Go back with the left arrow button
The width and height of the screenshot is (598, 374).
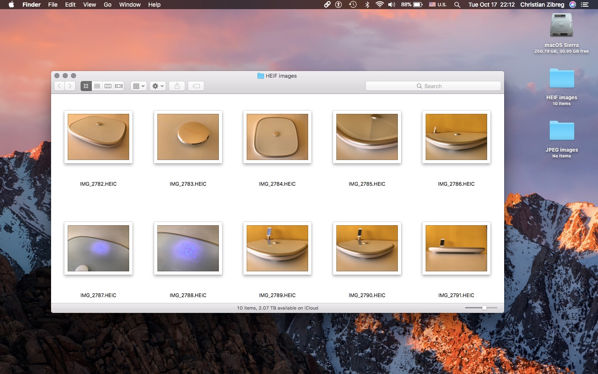[59, 86]
